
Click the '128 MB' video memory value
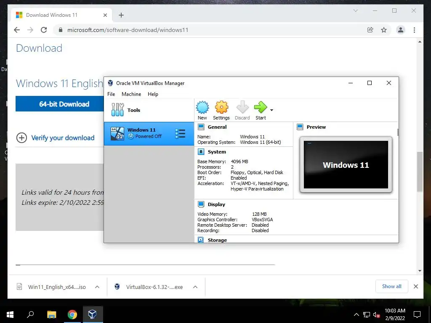(x=259, y=214)
